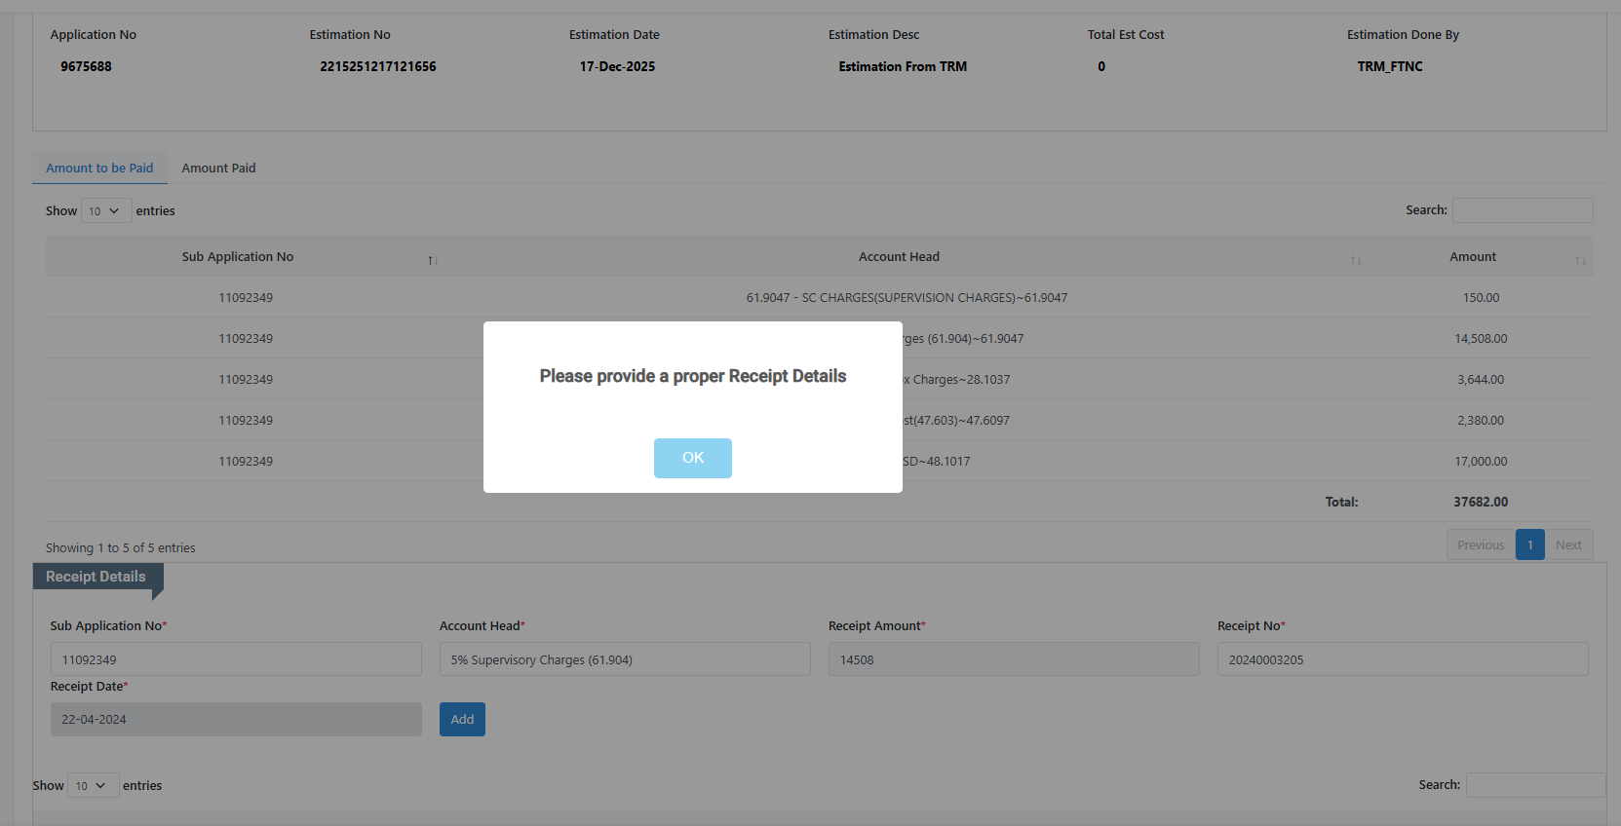1621x826 pixels.
Task: Open the upper Show entries dropdown
Action: [105, 211]
